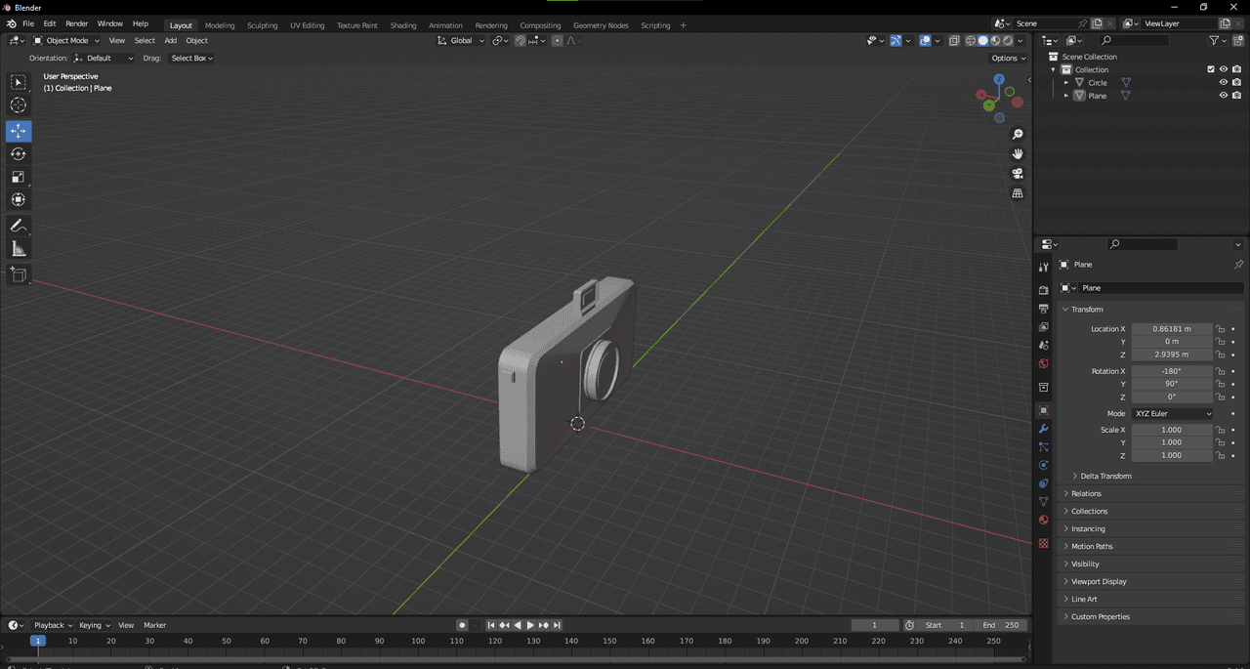This screenshot has height=669, width=1250.
Task: Click the Options button in viewport header
Action: click(1008, 58)
